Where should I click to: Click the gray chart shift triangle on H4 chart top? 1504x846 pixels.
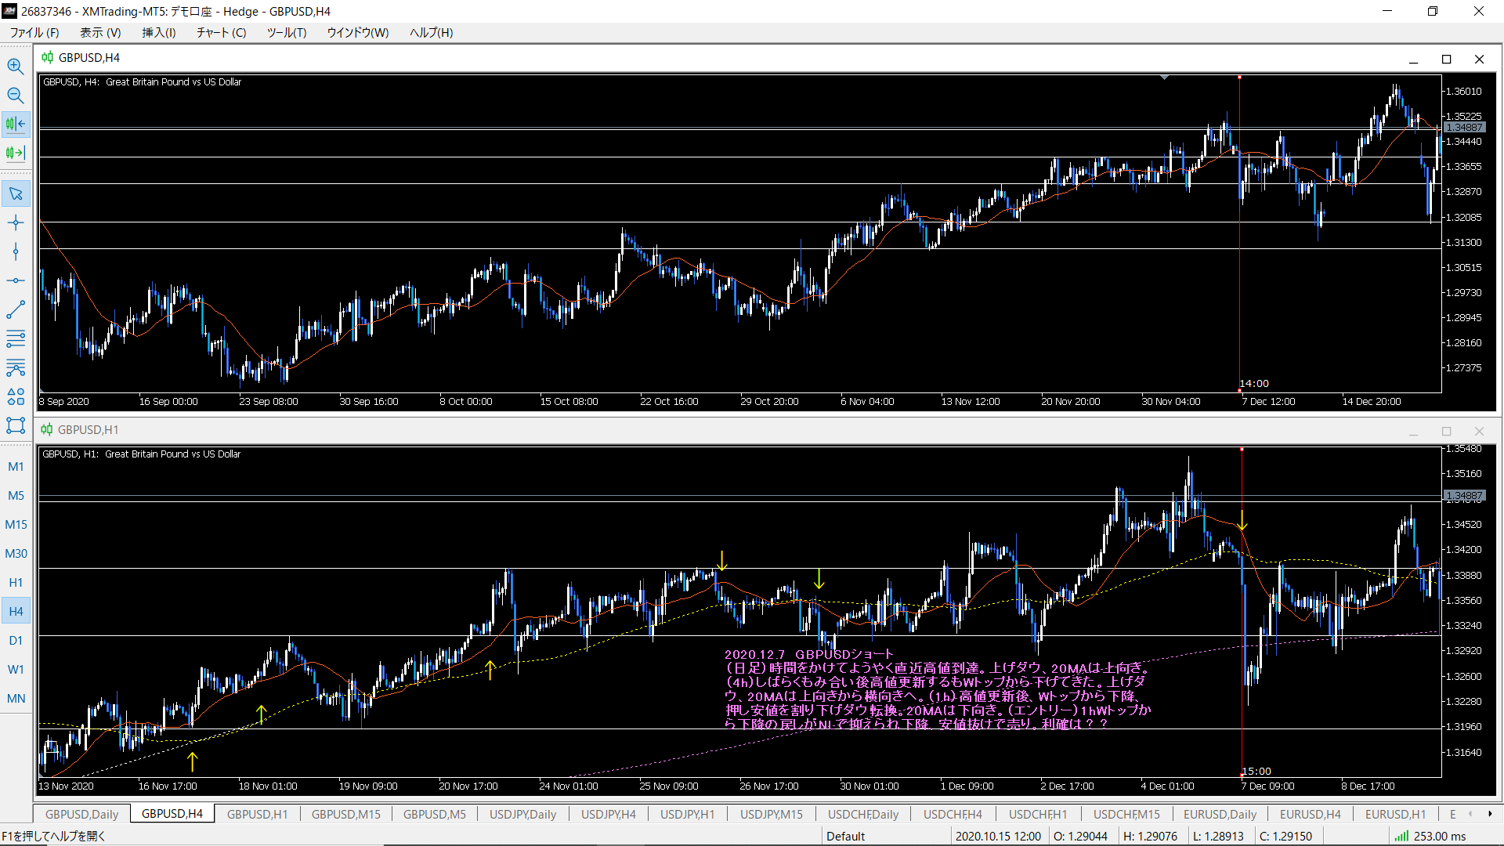(x=1165, y=78)
